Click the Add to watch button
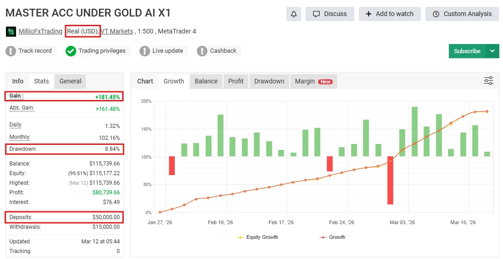 coord(389,14)
